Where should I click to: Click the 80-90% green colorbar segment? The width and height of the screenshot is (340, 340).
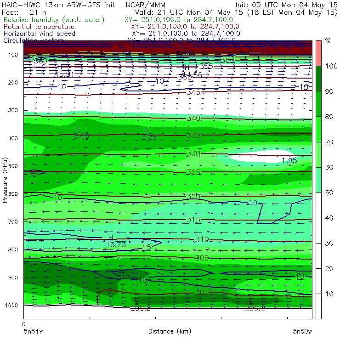point(318,104)
